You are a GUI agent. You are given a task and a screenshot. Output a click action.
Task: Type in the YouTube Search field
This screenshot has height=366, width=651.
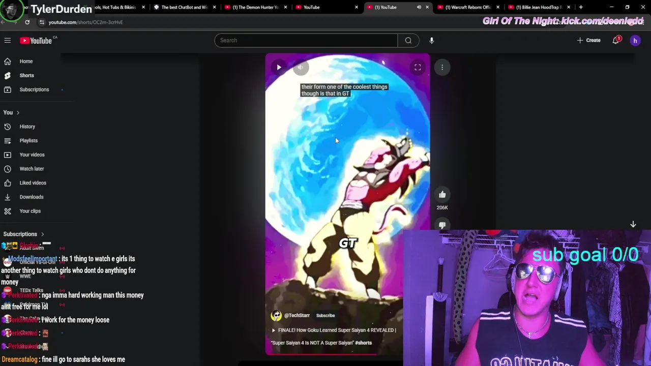click(306, 40)
